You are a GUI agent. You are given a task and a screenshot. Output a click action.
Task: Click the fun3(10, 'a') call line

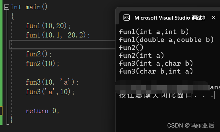click(52, 82)
